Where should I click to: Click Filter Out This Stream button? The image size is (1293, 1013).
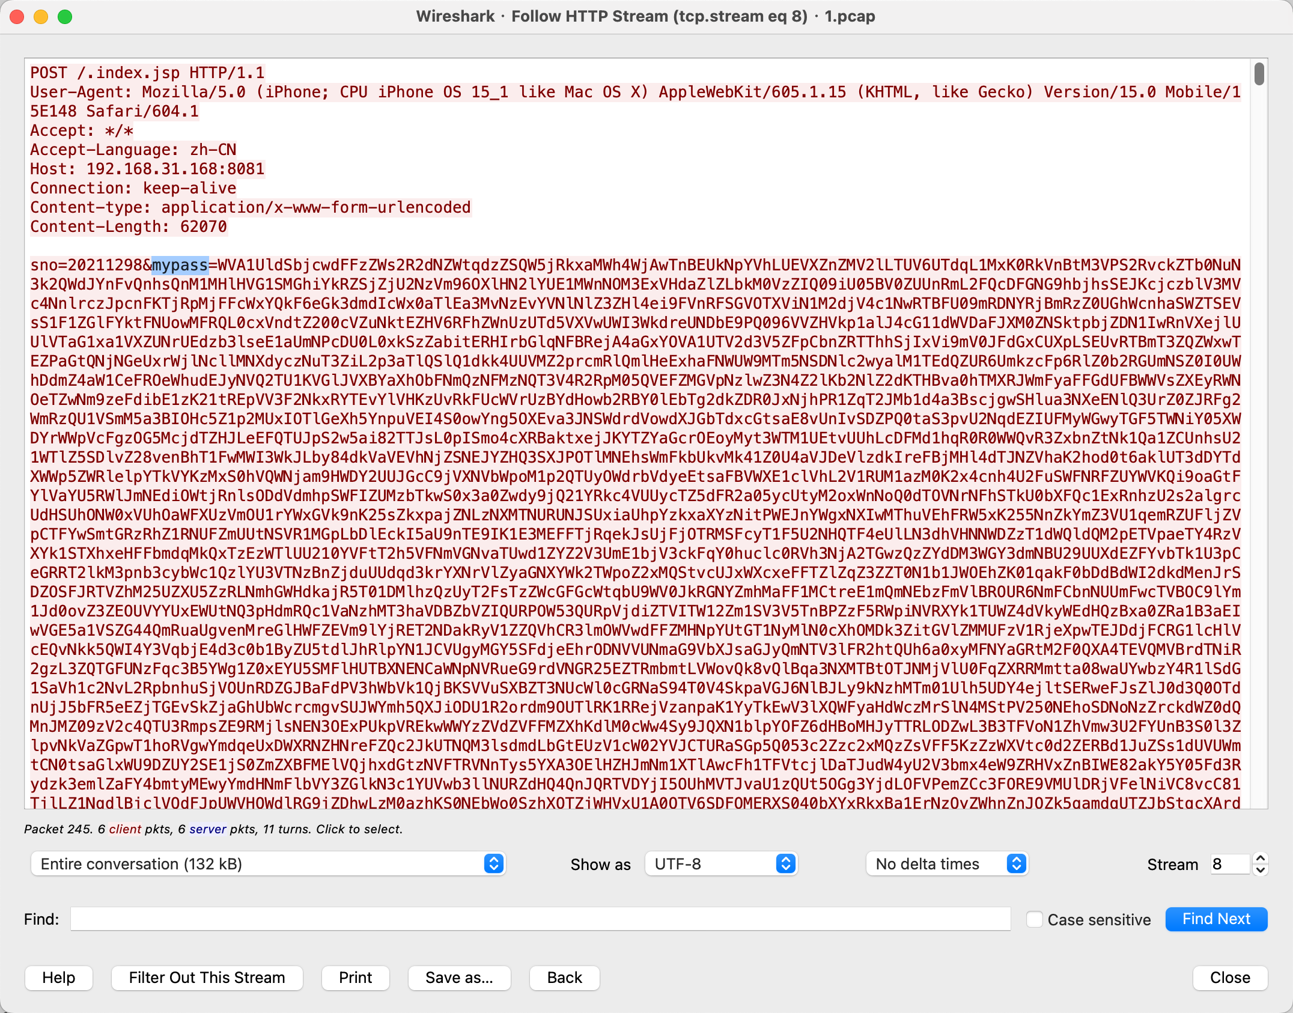(x=207, y=978)
